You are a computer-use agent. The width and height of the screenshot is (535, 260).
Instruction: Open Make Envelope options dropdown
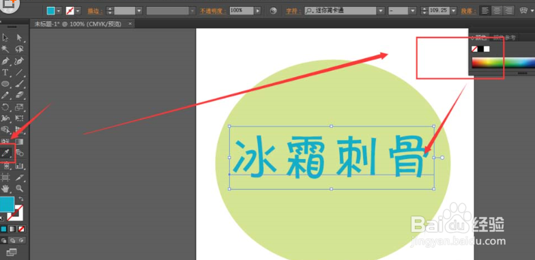click(532, 11)
